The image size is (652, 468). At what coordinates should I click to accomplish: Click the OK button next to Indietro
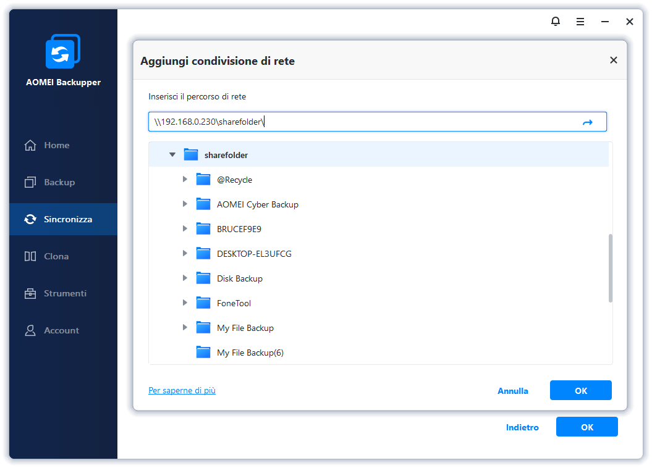[586, 427]
